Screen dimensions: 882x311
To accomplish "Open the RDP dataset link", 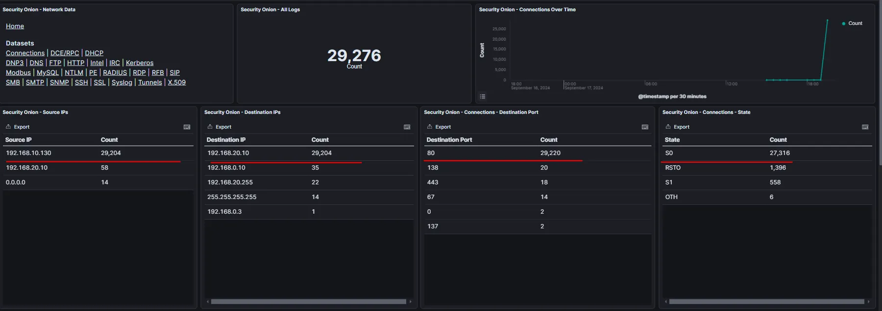I will (139, 73).
